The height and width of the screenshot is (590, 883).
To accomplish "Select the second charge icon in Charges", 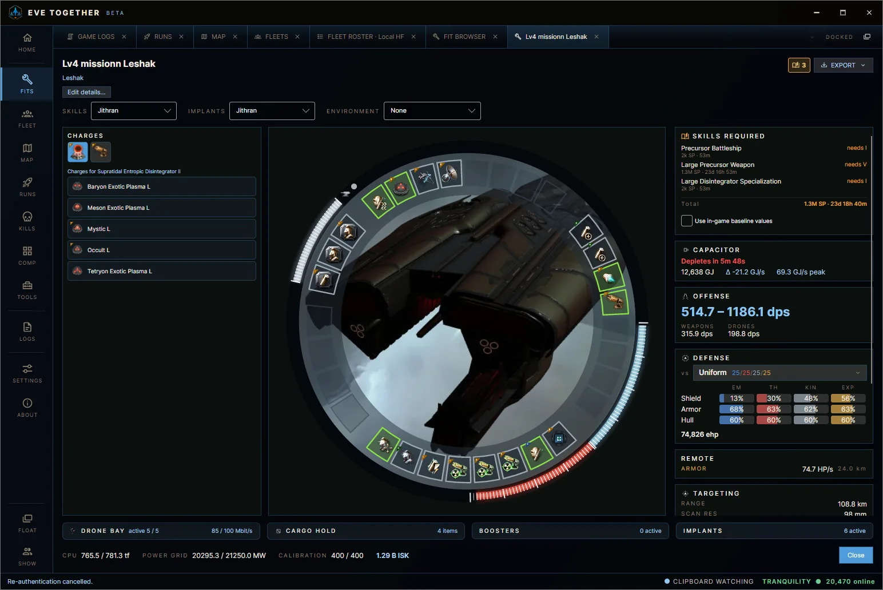I will 101,152.
